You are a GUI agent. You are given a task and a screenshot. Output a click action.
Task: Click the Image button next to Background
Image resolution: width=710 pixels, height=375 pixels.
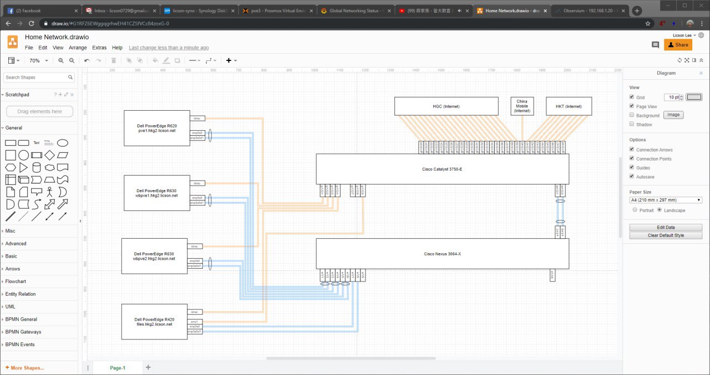coord(673,115)
